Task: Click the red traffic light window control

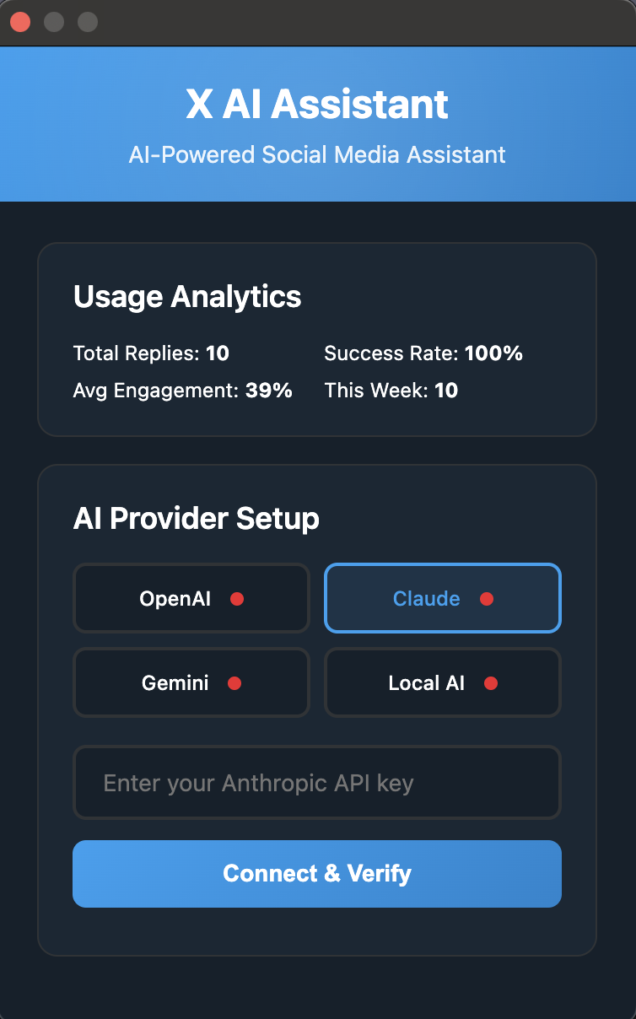Action: [20, 22]
